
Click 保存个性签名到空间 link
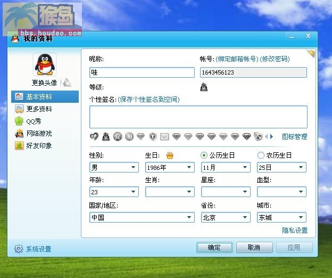[x=148, y=100]
